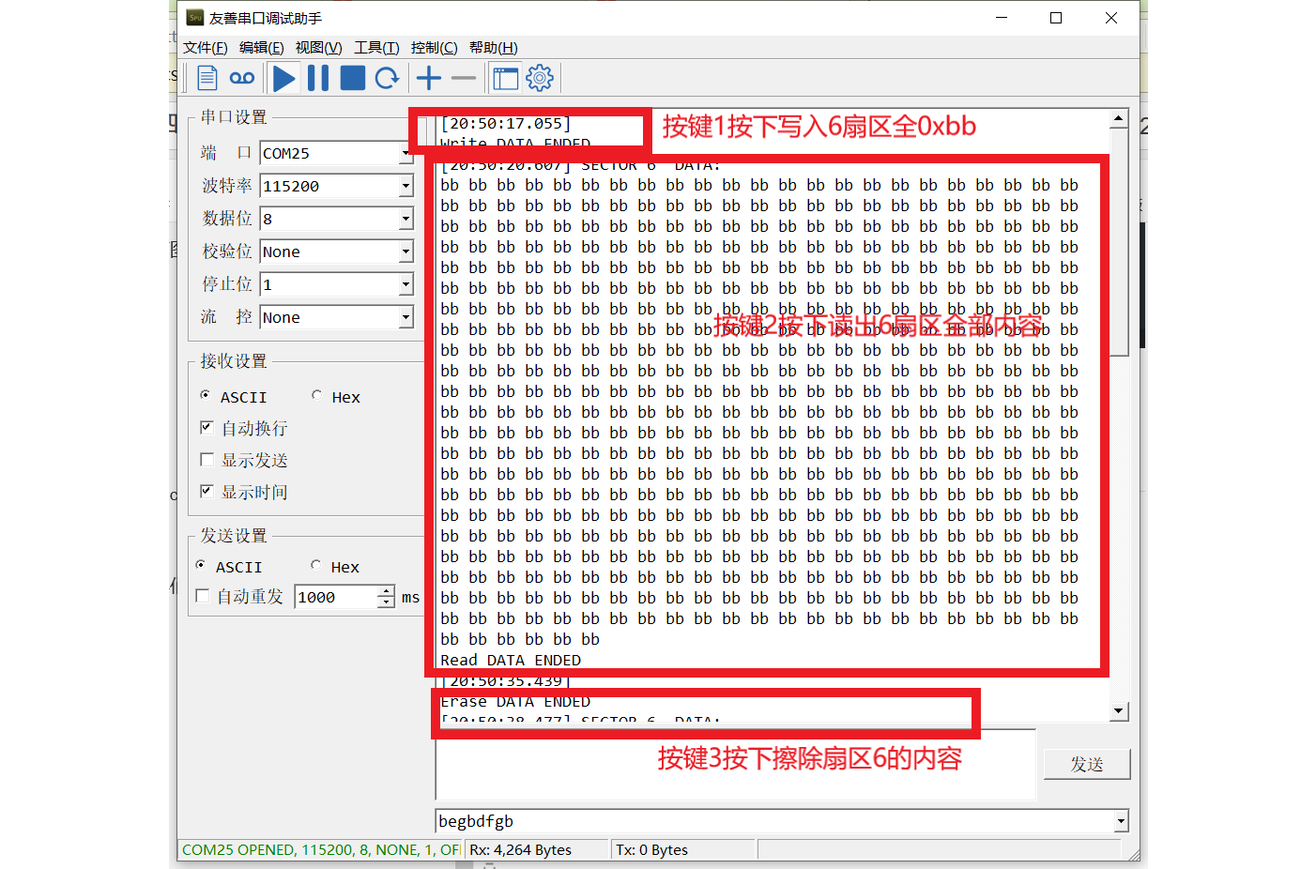Click the refresh/reload toolbar icon
Viewport: 1316px width, 869px height.
pyautogui.click(x=387, y=78)
